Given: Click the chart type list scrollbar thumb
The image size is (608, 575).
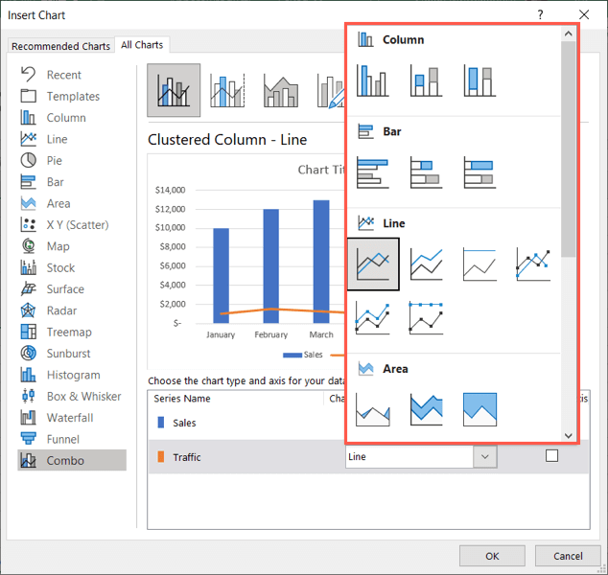Looking at the screenshot, I should click(569, 149).
